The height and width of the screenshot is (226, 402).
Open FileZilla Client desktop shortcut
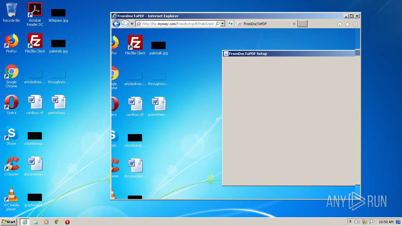coord(35,44)
